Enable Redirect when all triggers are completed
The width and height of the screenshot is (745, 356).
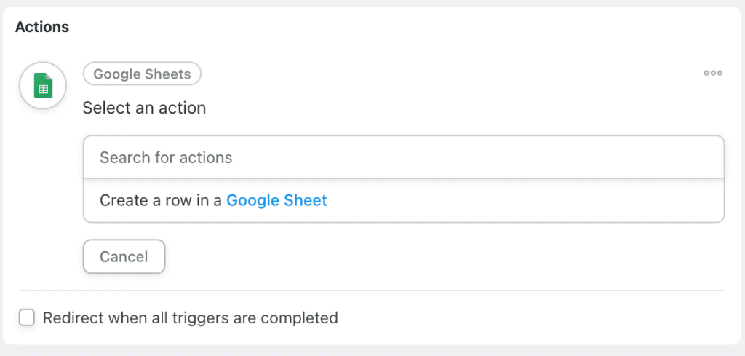pyautogui.click(x=27, y=317)
